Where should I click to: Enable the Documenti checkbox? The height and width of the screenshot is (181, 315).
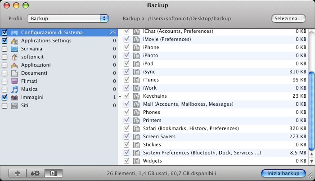4,73
